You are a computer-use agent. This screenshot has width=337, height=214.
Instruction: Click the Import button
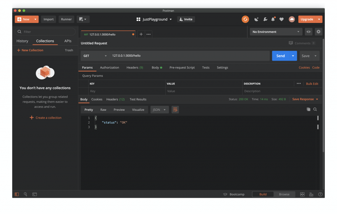49,19
